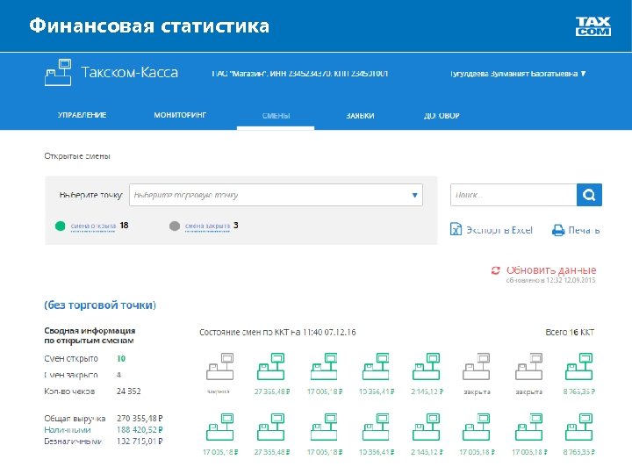Open the ДОГОВОР tab
Image resolution: width=632 pixels, height=474 pixels.
point(442,116)
